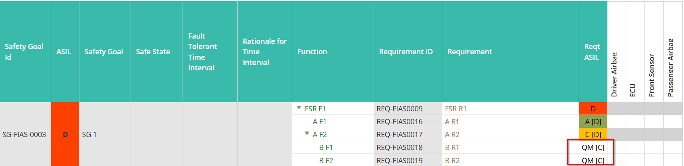Click the yellow C [D] Reqt ASIL cell
684x166 pixels.
click(593, 134)
